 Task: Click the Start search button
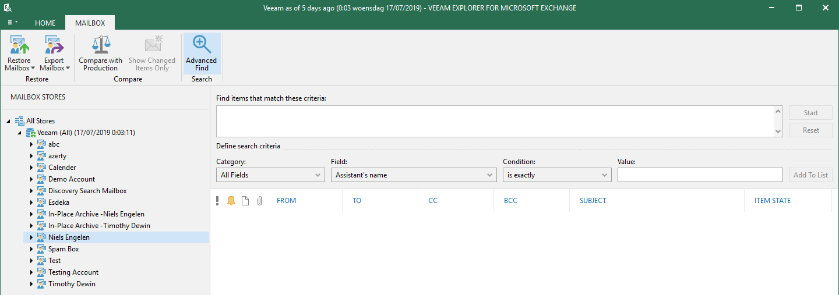point(810,113)
